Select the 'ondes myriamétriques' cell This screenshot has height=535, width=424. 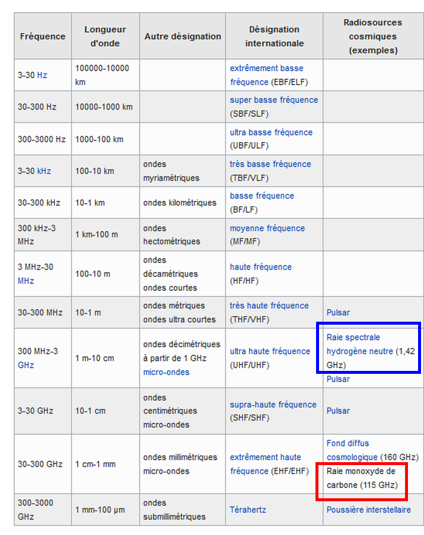coord(183,171)
